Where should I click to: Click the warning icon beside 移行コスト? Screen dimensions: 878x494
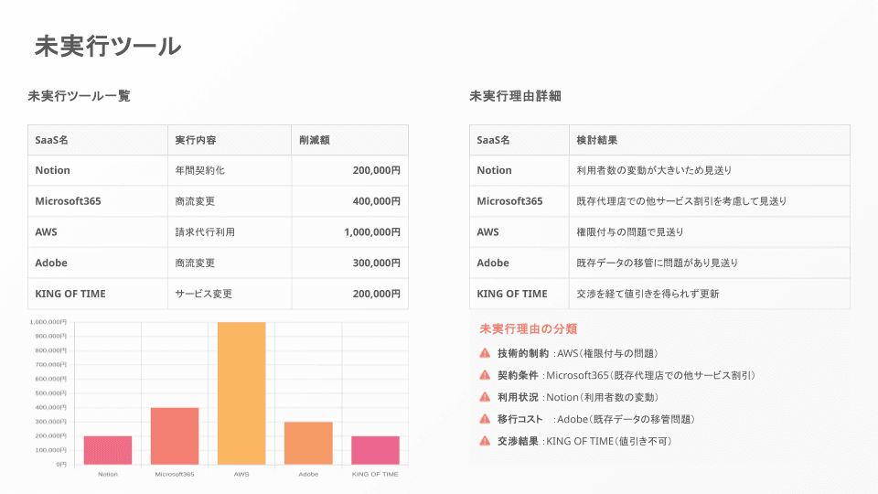[485, 418]
